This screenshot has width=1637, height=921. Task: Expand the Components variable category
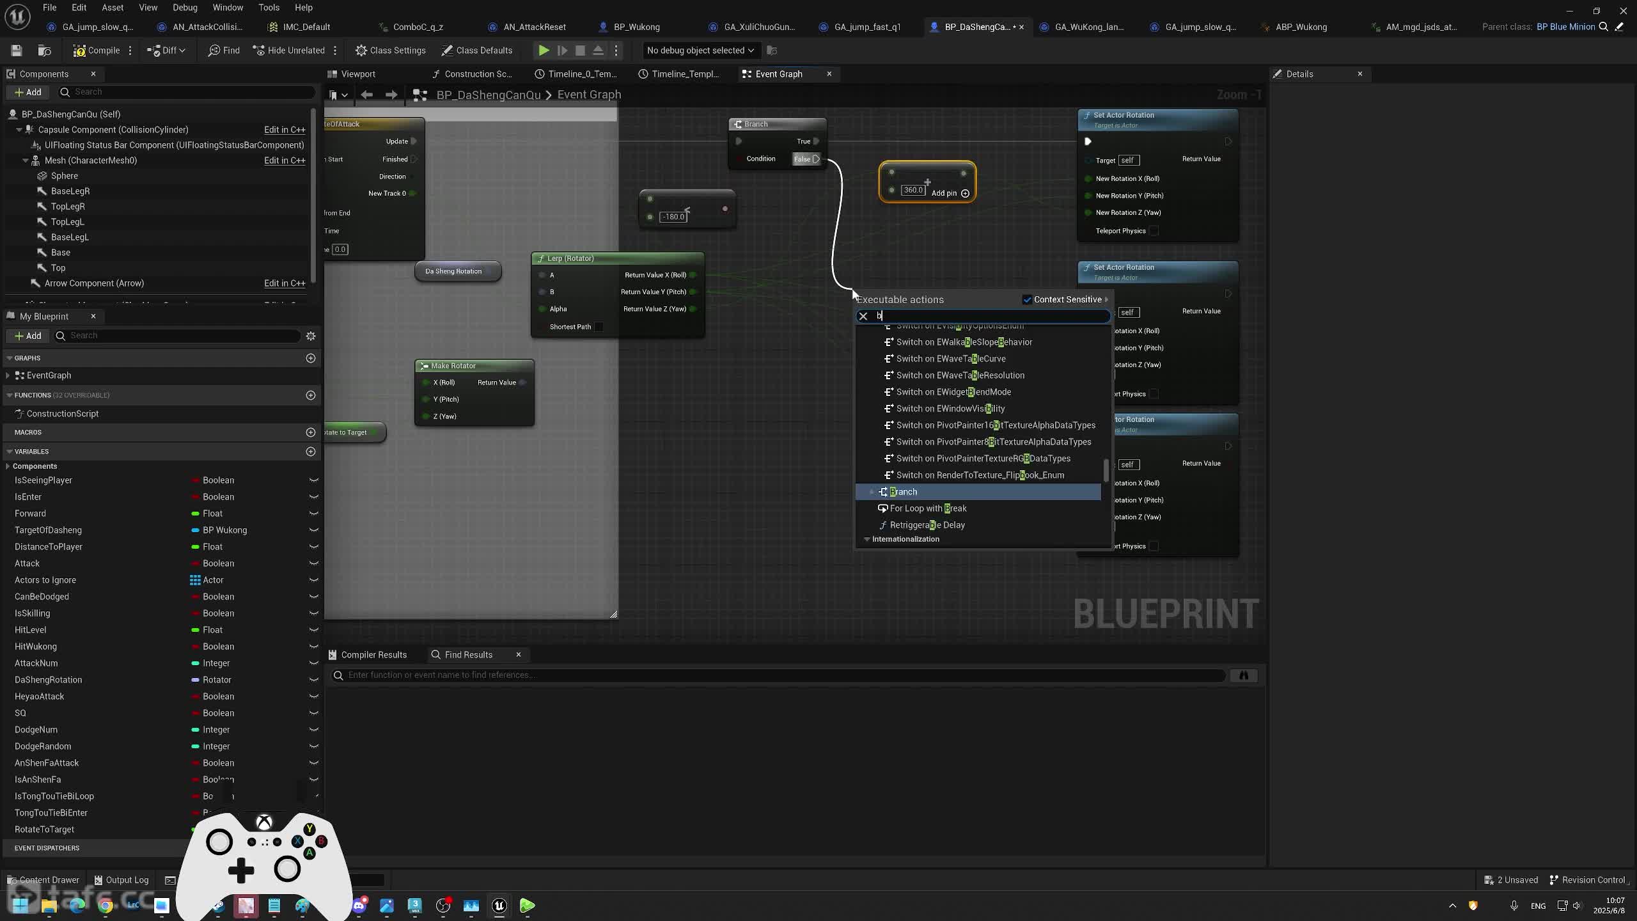click(8, 466)
